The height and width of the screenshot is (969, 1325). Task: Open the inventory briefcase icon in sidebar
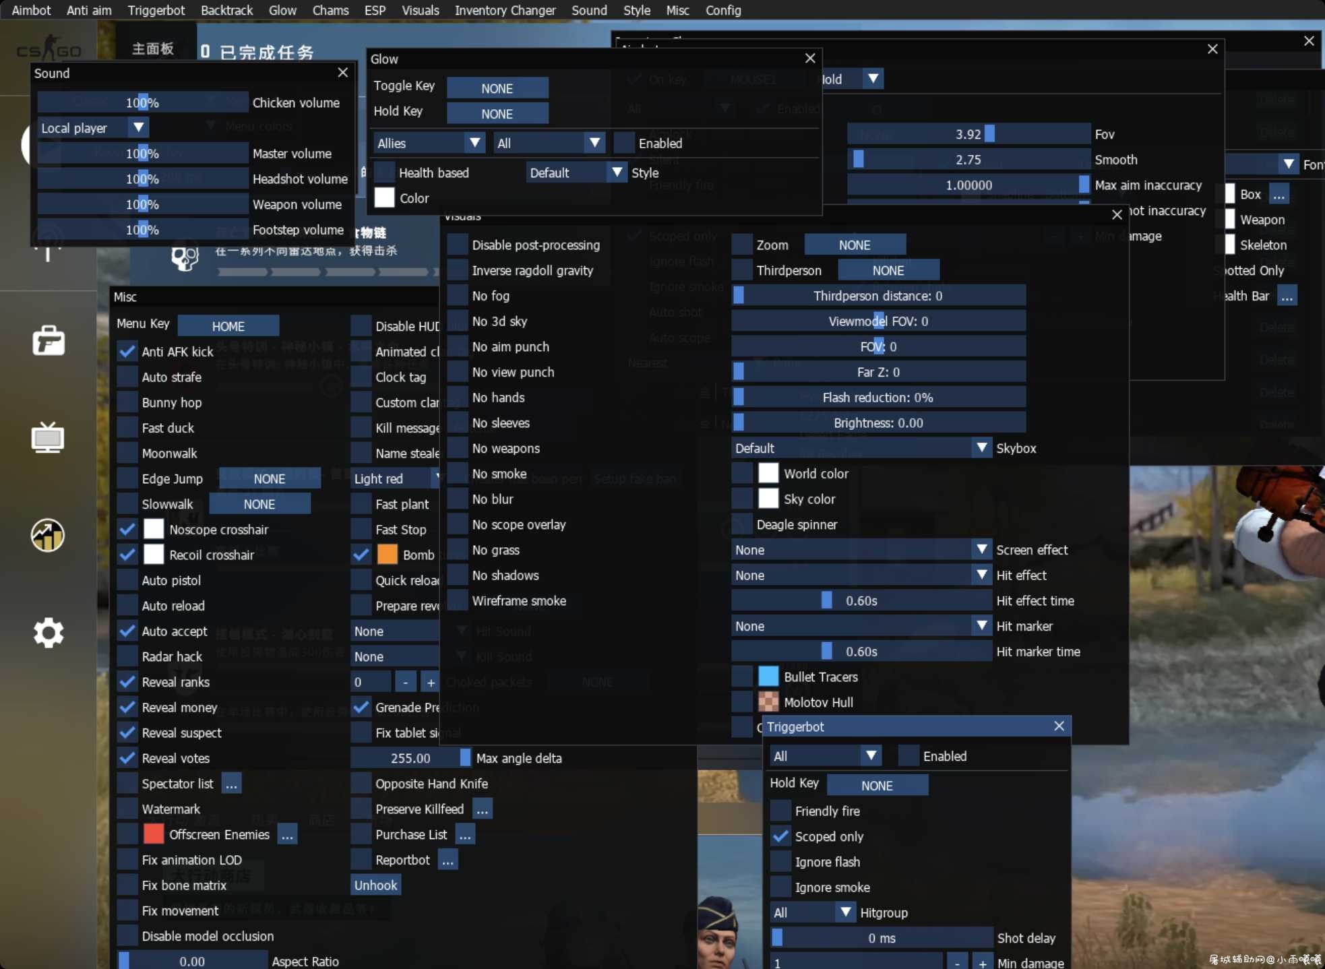(x=49, y=340)
